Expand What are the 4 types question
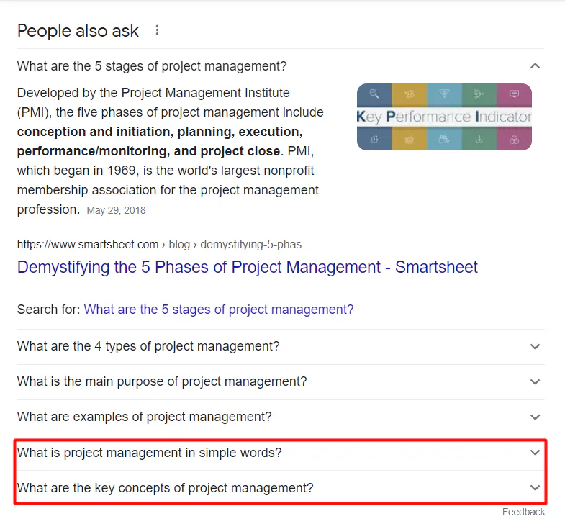 click(280, 346)
